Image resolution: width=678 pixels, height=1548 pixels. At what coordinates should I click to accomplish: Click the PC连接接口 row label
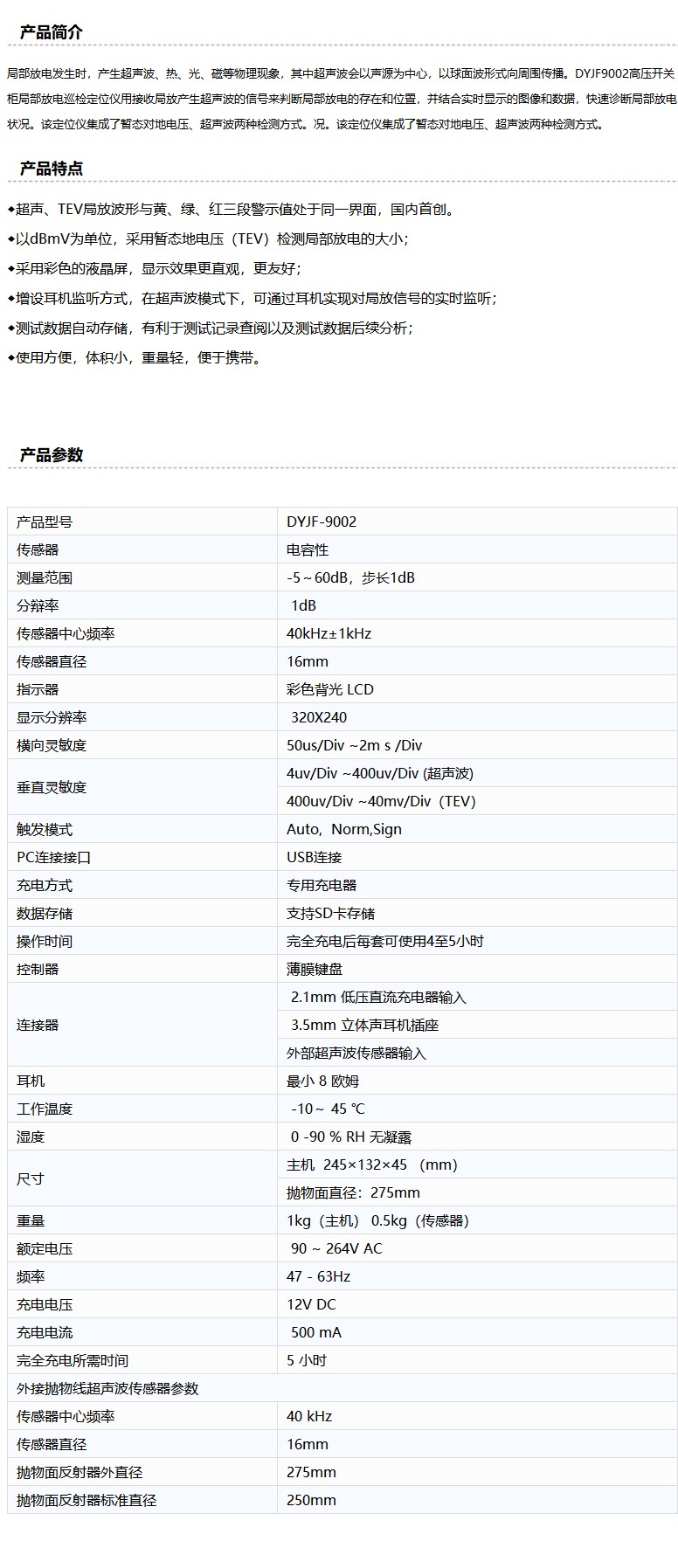pos(53,857)
